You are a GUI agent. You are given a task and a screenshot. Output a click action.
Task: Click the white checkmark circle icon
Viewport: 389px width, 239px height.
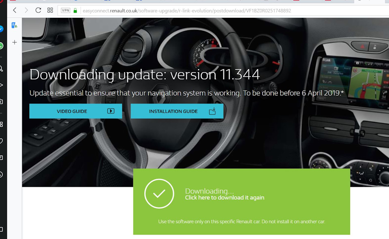pyautogui.click(x=159, y=194)
